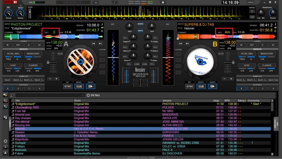Viewport: 282px width, 159px height.
Task: Select the 'Cloudwalking 2005' track row
Action: click(141, 108)
